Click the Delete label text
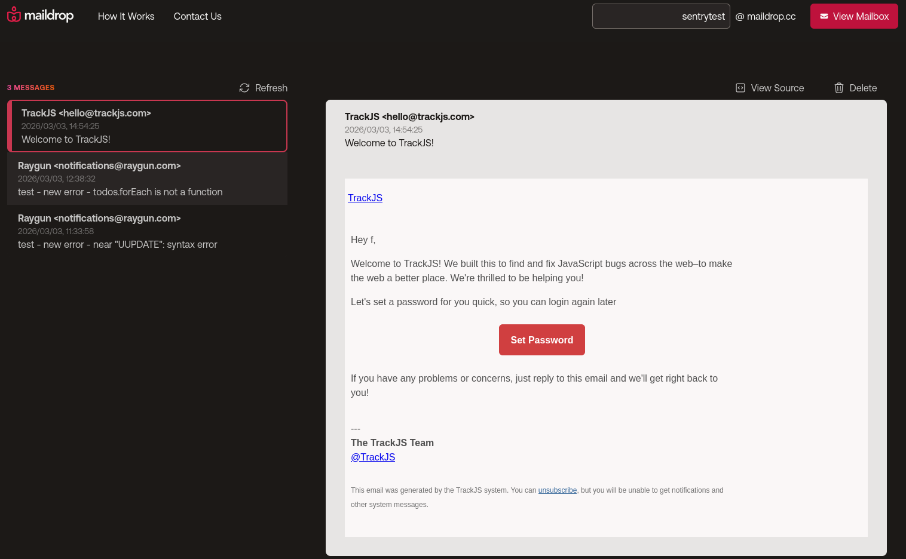Screen dimensions: 906x559 pyautogui.click(x=863, y=88)
